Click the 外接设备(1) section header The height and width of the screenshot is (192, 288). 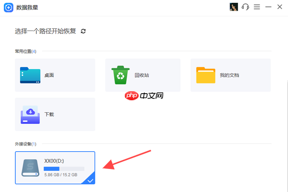(x=25, y=144)
